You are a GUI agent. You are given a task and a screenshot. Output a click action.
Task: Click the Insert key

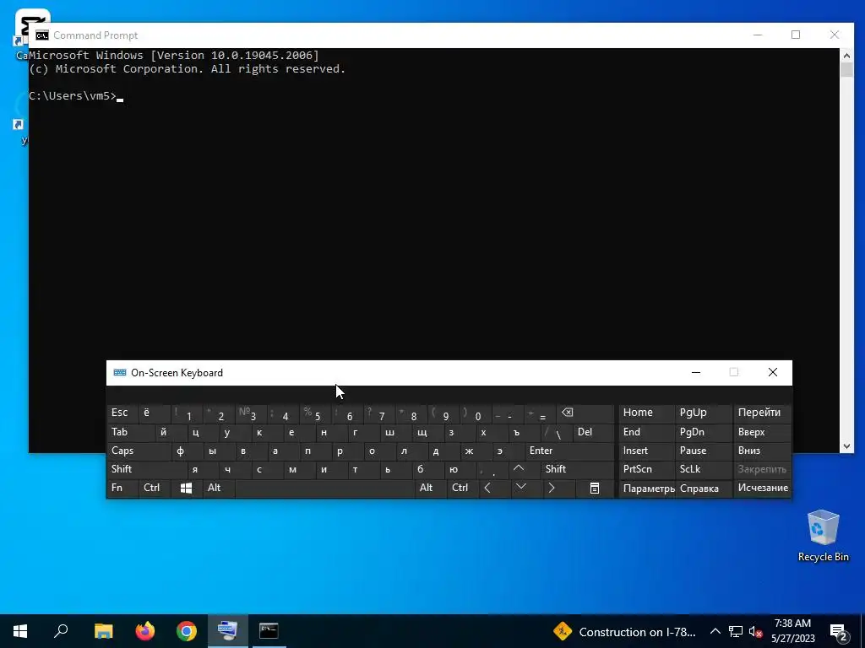pos(646,451)
